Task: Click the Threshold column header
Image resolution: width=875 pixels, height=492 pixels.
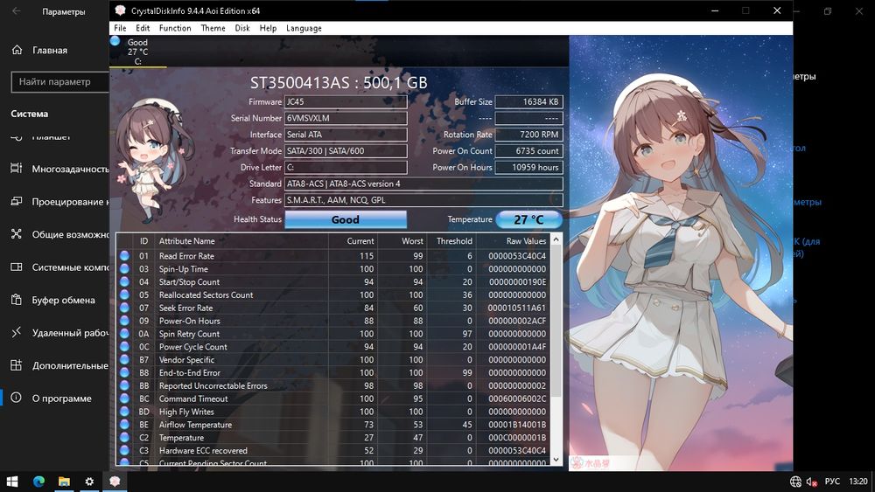Action: click(x=451, y=241)
